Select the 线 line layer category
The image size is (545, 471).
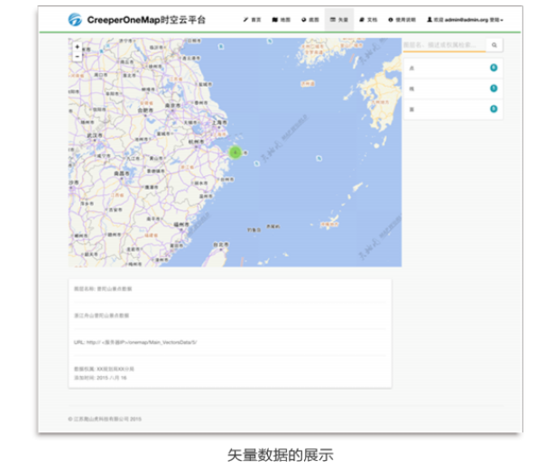point(442,88)
